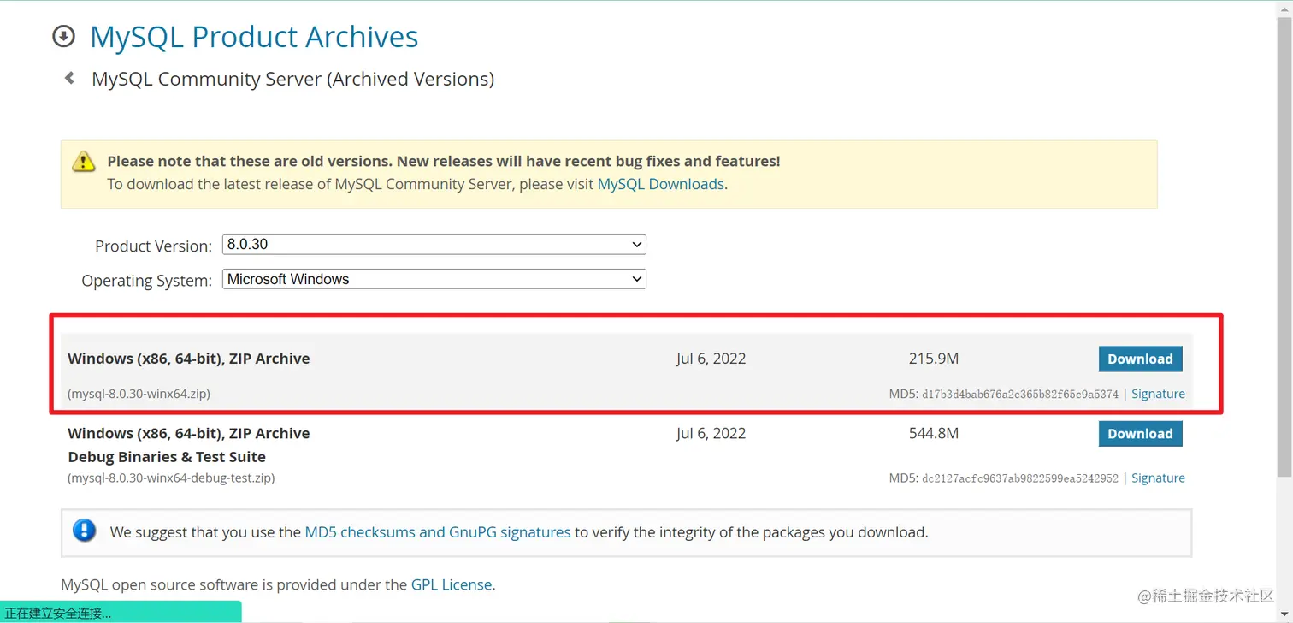Open Signature link for winx64-debug-test.zip
The width and height of the screenshot is (1293, 623).
1158,478
